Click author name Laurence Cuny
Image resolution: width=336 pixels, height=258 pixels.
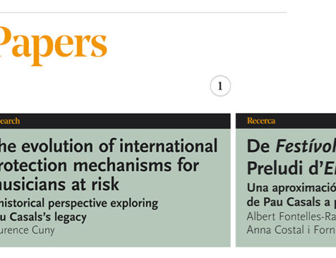pyautogui.click(x=27, y=230)
